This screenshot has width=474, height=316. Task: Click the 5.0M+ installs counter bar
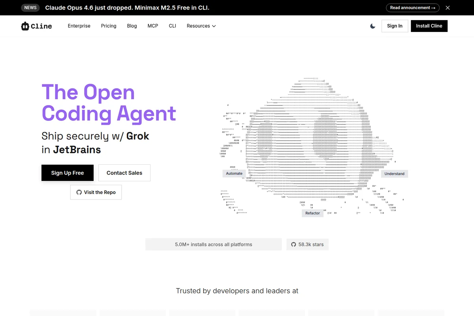point(213,244)
